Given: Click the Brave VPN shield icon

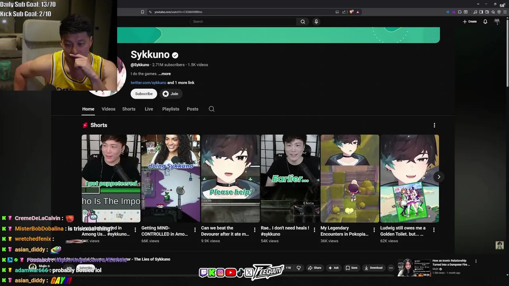Looking at the screenshot, I should coord(499,12).
